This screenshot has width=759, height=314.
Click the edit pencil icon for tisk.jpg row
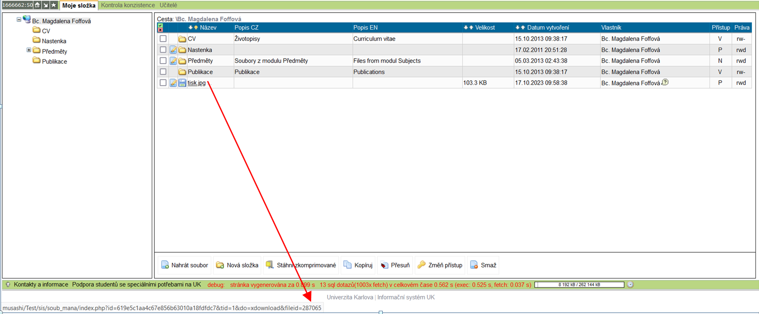[173, 83]
